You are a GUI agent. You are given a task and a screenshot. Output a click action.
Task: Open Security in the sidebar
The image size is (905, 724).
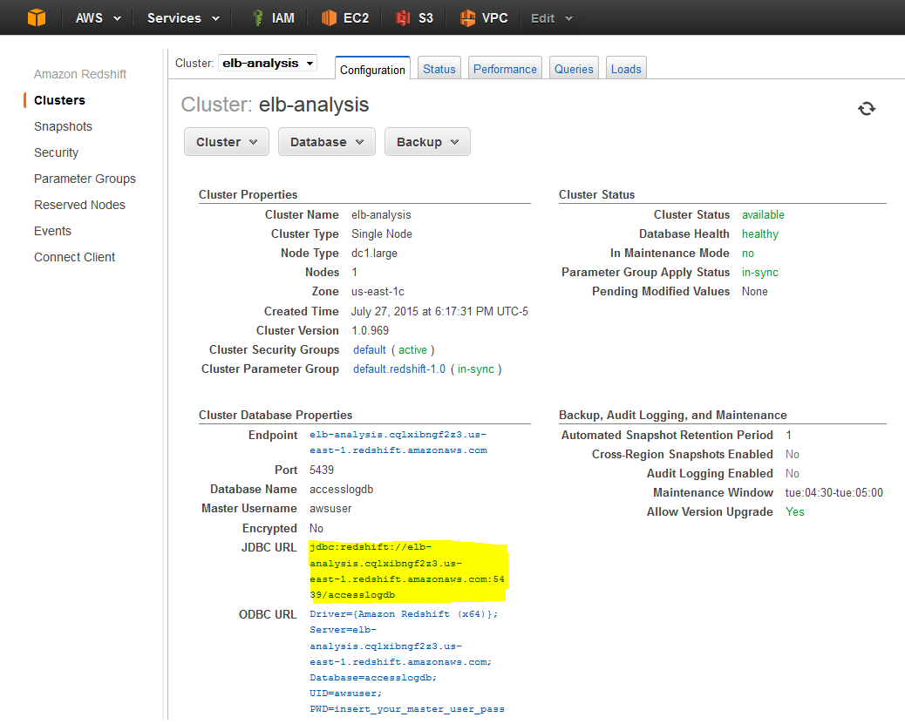point(56,152)
